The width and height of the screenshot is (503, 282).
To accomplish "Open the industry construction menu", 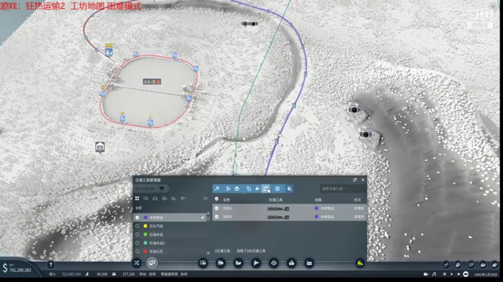I will [309, 263].
